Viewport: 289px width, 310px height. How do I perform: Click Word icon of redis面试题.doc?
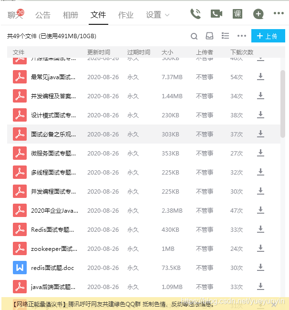click(20, 268)
